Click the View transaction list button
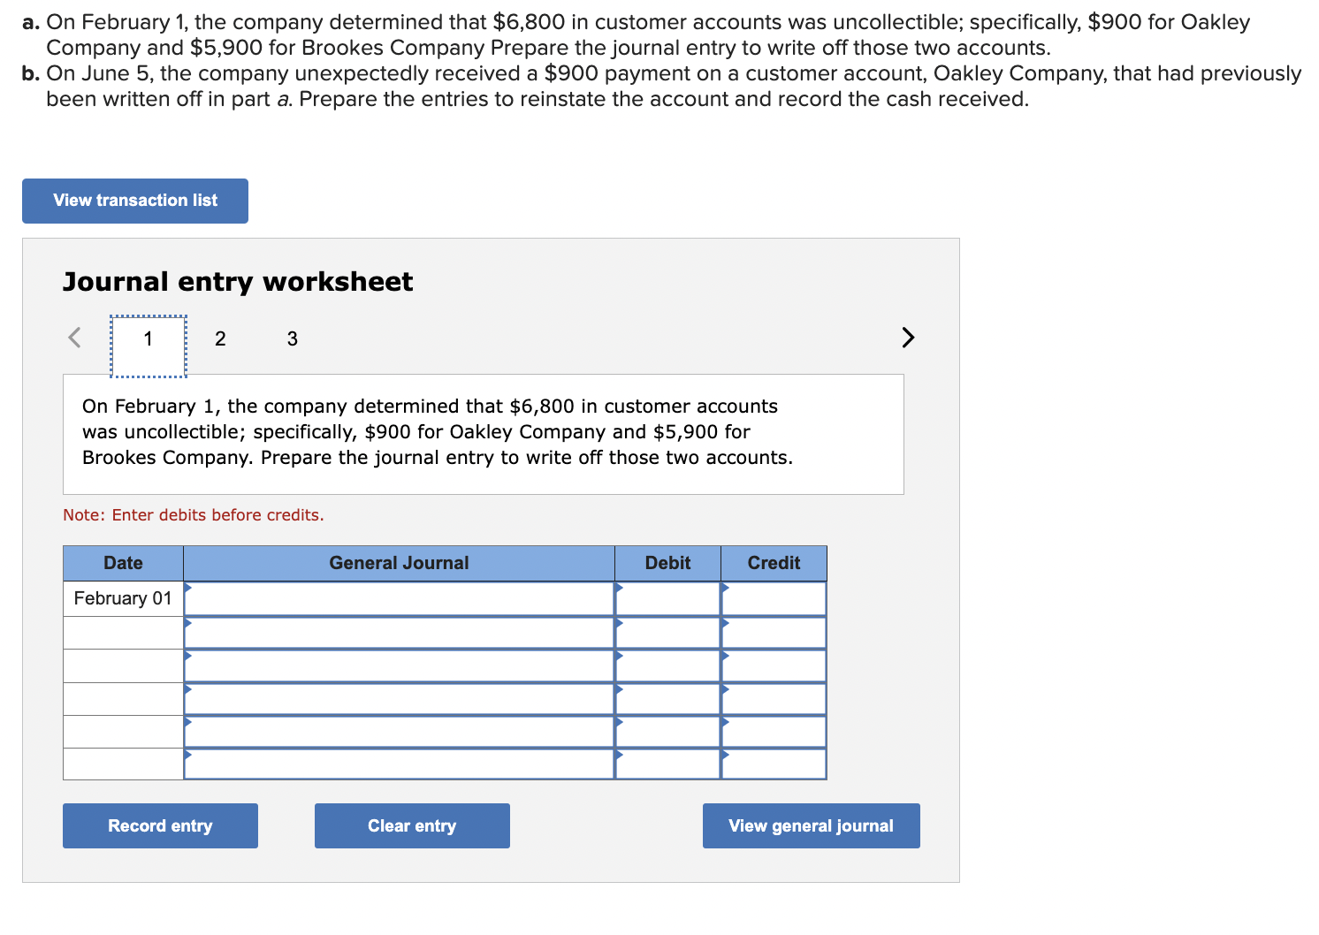1319x935 pixels. [x=135, y=201]
